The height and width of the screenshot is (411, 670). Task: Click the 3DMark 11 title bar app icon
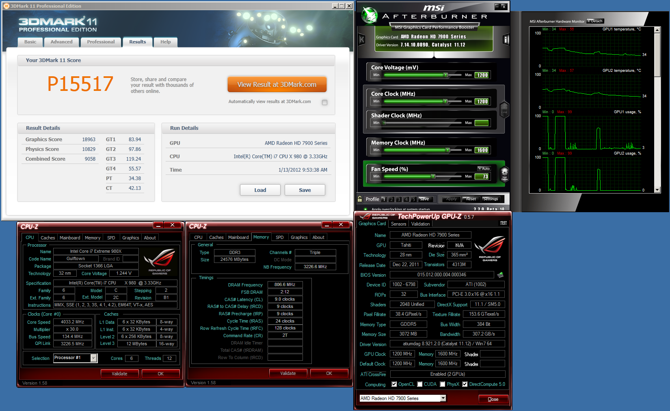[x=6, y=6]
